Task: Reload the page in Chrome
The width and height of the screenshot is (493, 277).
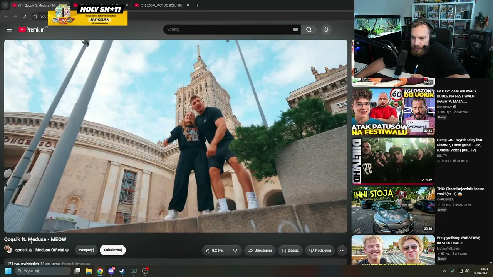Action: pos(24,16)
